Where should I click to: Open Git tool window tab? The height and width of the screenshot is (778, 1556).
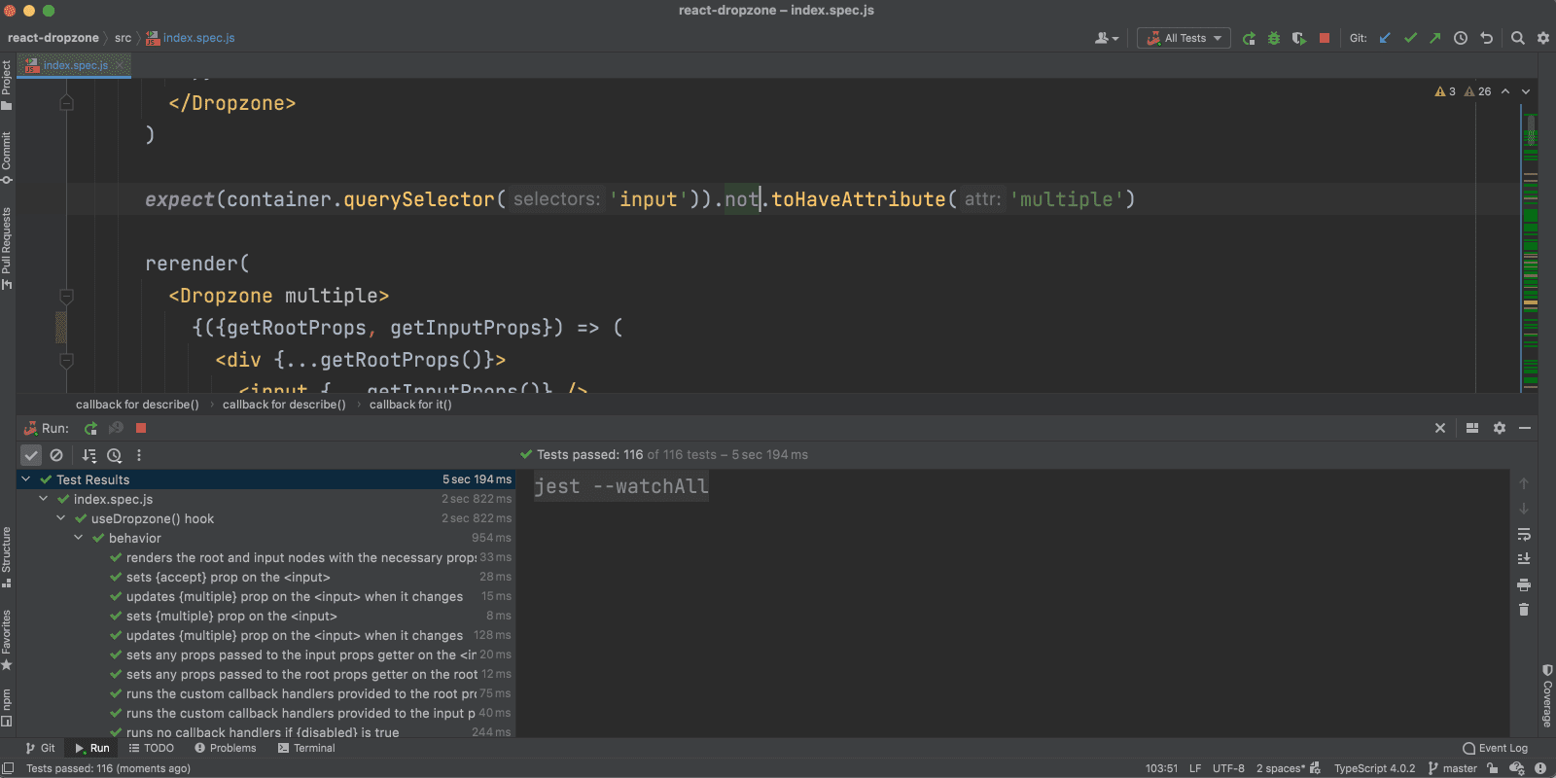click(40, 748)
